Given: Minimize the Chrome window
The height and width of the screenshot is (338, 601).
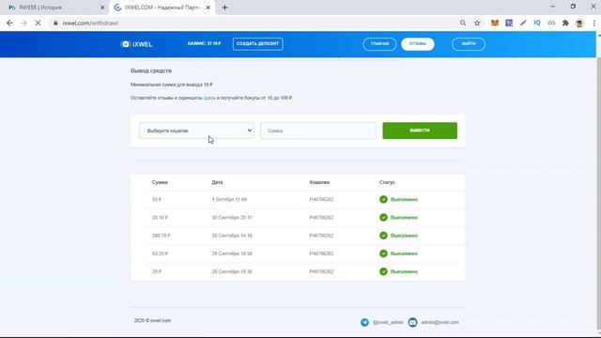Looking at the screenshot, I should pos(552,7).
